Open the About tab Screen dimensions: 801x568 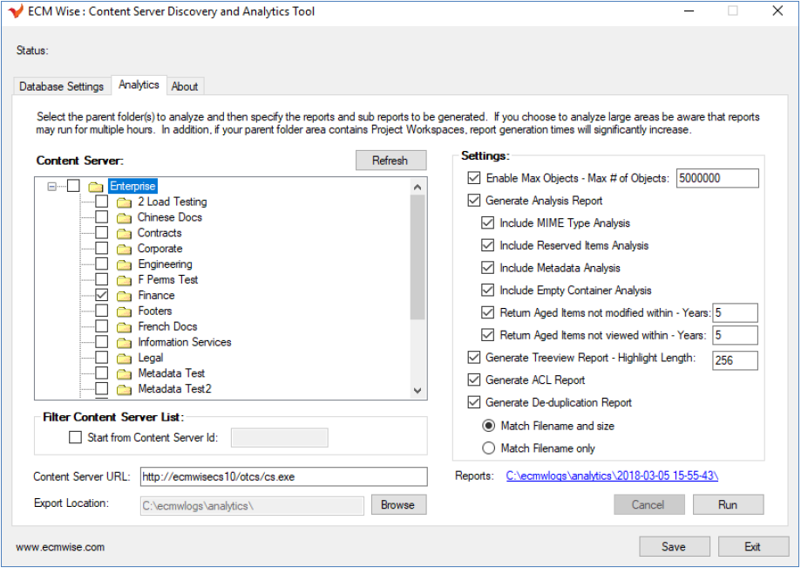point(185,86)
